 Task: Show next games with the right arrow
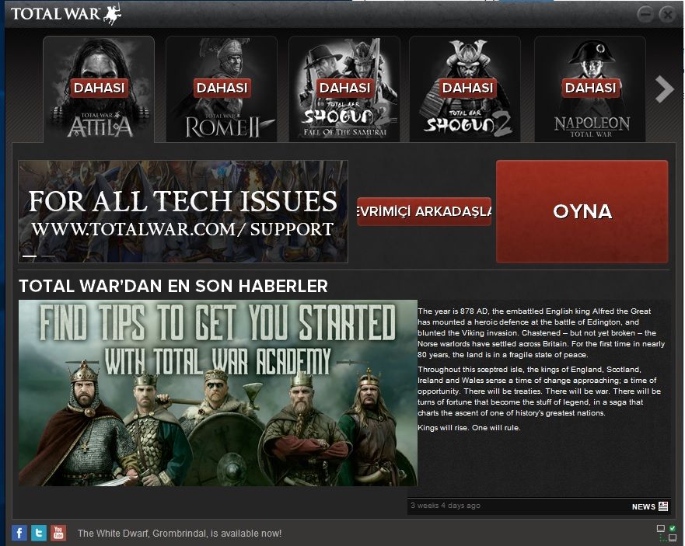coord(665,89)
